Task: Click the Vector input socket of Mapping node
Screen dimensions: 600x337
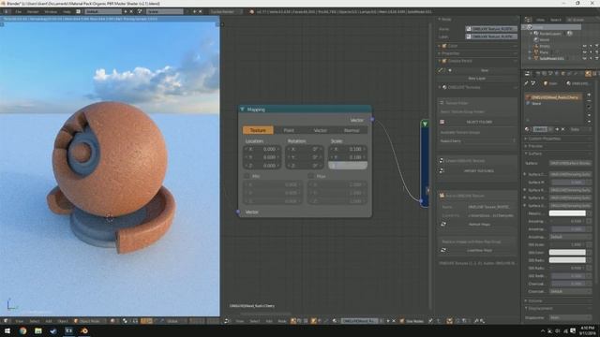Action: coord(238,212)
